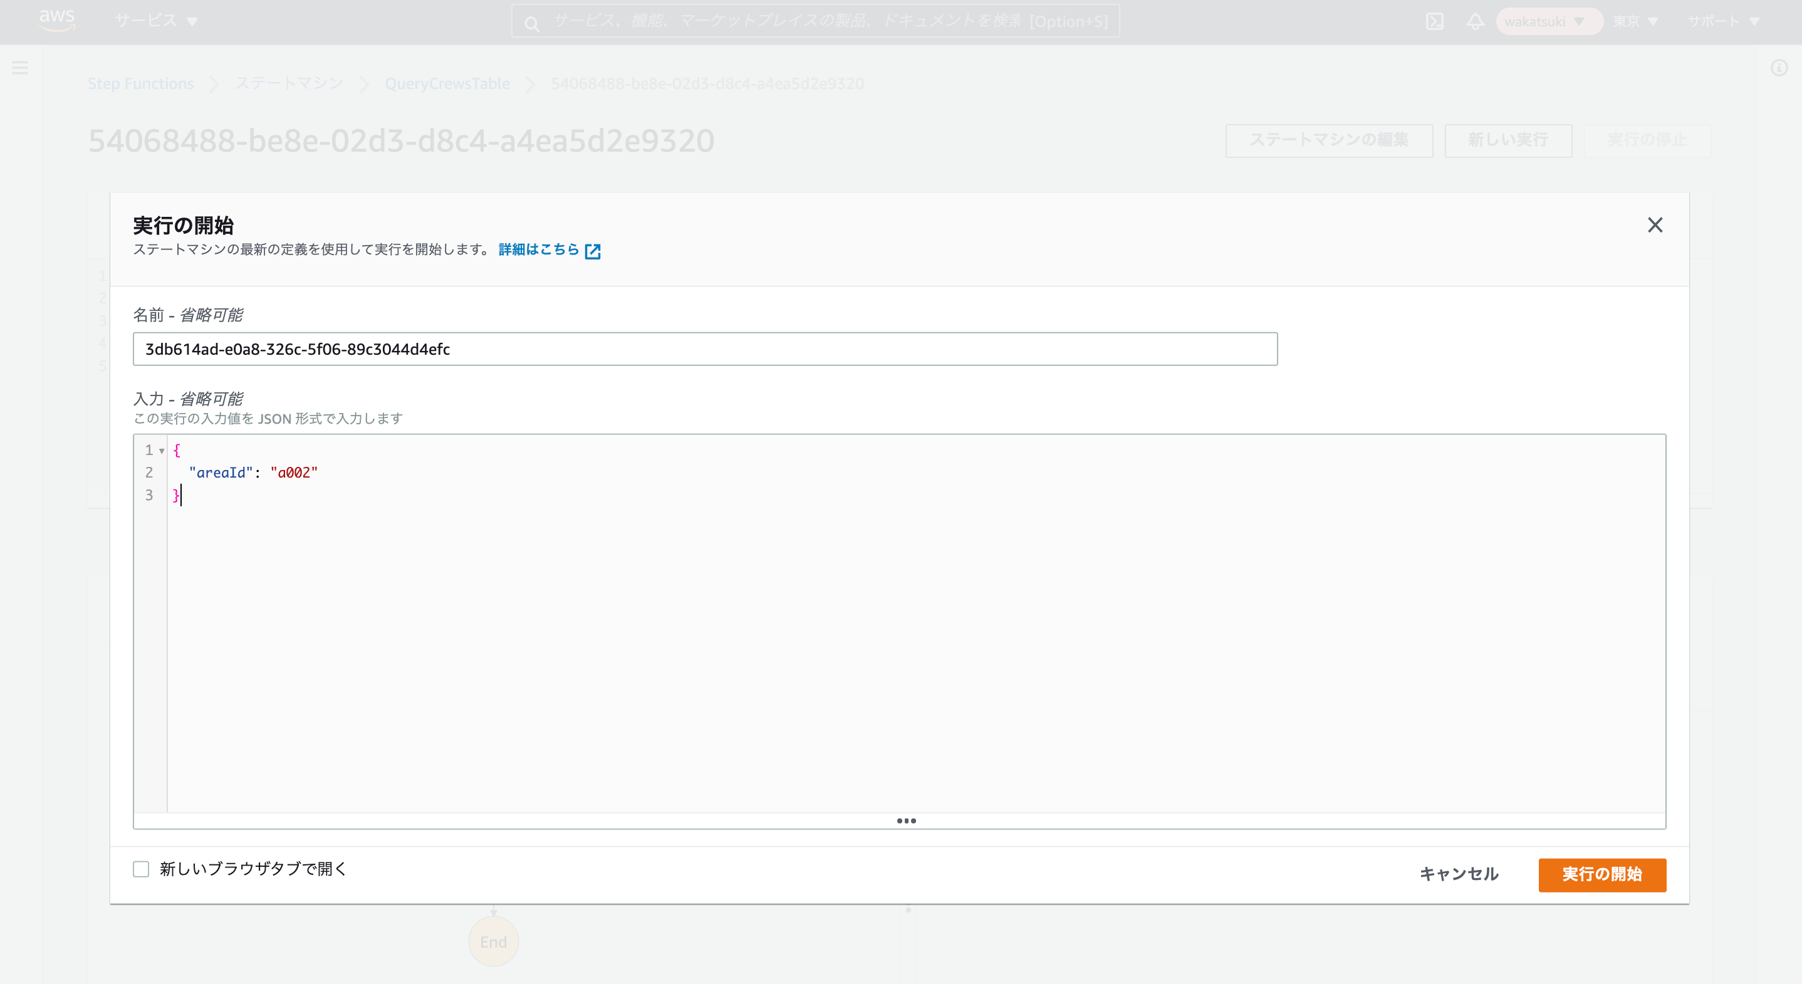Go to Step Functions breadcrumb

tap(140, 83)
